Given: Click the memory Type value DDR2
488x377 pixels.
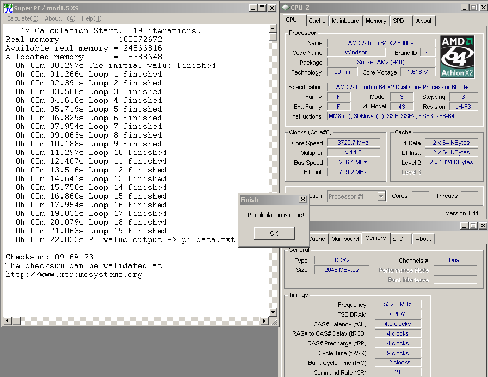Looking at the screenshot, I should click(x=342, y=260).
